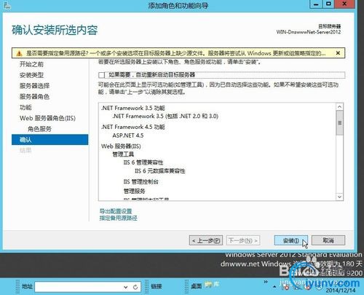Select 角色服务 step in sidebar
The height and width of the screenshot is (295, 364).
pyautogui.click(x=39, y=129)
